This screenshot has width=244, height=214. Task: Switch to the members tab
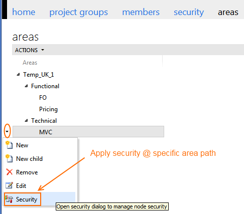click(x=141, y=12)
